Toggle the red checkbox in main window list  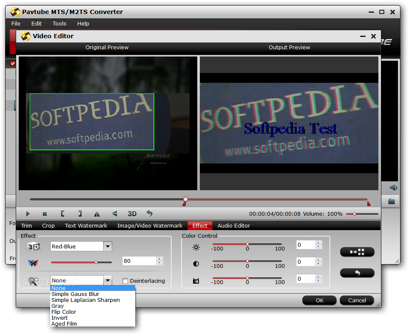12,63
